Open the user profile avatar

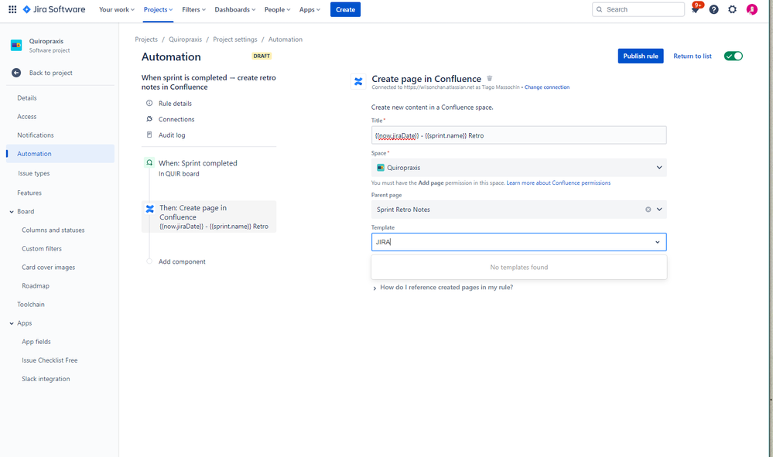751,9
